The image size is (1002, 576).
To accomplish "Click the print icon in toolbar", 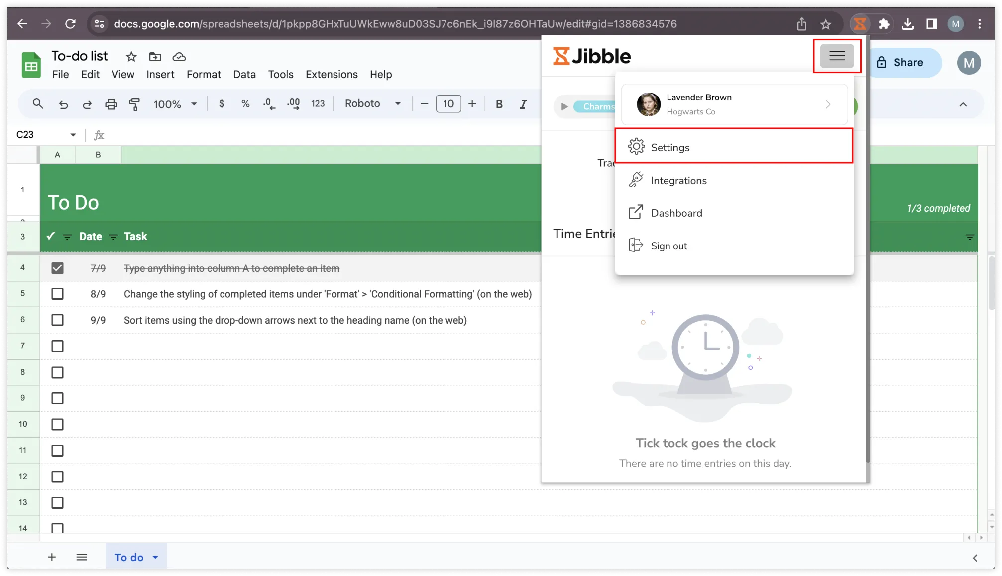I will click(111, 104).
